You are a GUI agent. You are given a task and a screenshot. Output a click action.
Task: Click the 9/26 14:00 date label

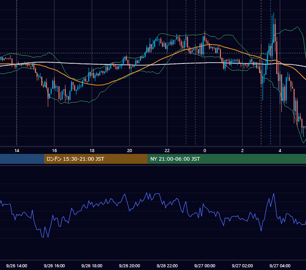point(17,265)
